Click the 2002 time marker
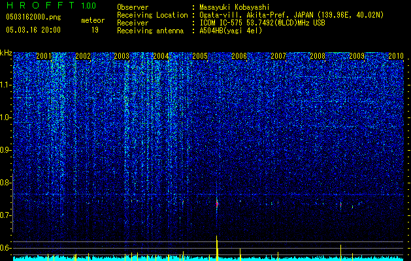The image size is (411, 261). (x=83, y=55)
